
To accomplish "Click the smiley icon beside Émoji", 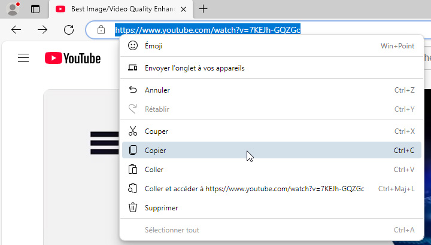I will [133, 45].
